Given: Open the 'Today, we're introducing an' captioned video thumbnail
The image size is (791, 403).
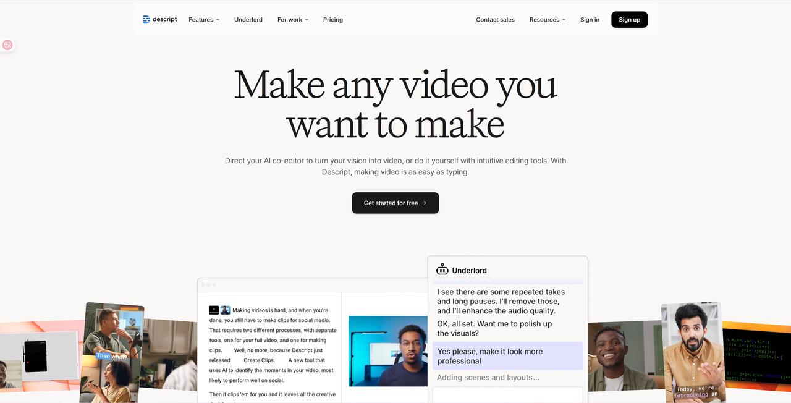Looking at the screenshot, I should 692,351.
